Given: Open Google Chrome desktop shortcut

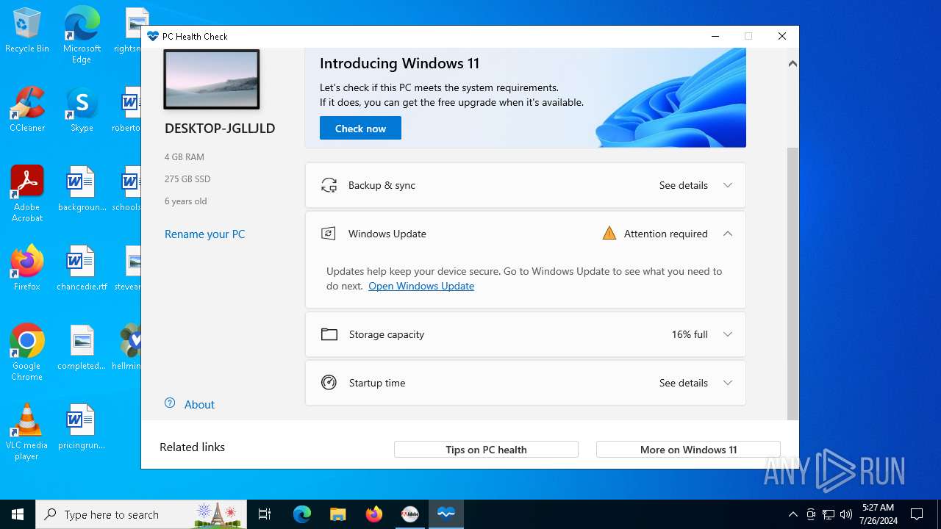Looking at the screenshot, I should pyautogui.click(x=27, y=352).
